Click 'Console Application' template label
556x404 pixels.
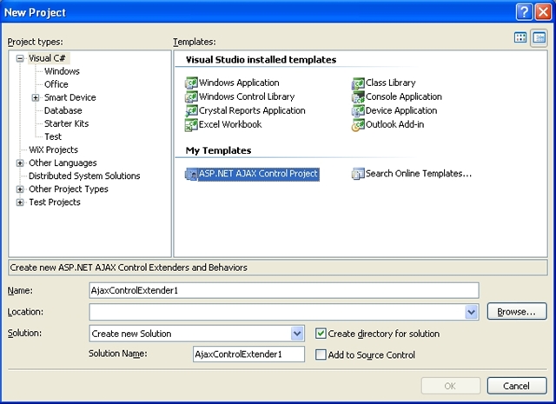(x=404, y=96)
